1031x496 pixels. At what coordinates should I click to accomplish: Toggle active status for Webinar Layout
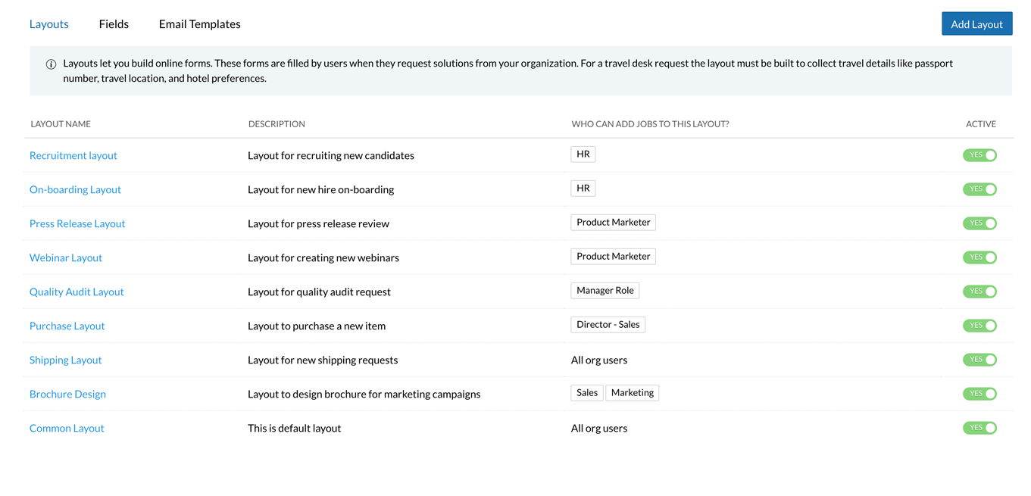pyautogui.click(x=979, y=257)
